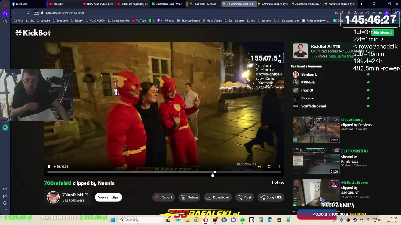
Task: Open the dostawa bookmarks folder
Action: [x=264, y=21]
